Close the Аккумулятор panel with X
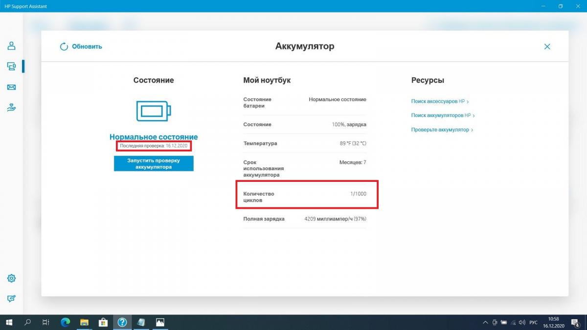 click(x=547, y=46)
